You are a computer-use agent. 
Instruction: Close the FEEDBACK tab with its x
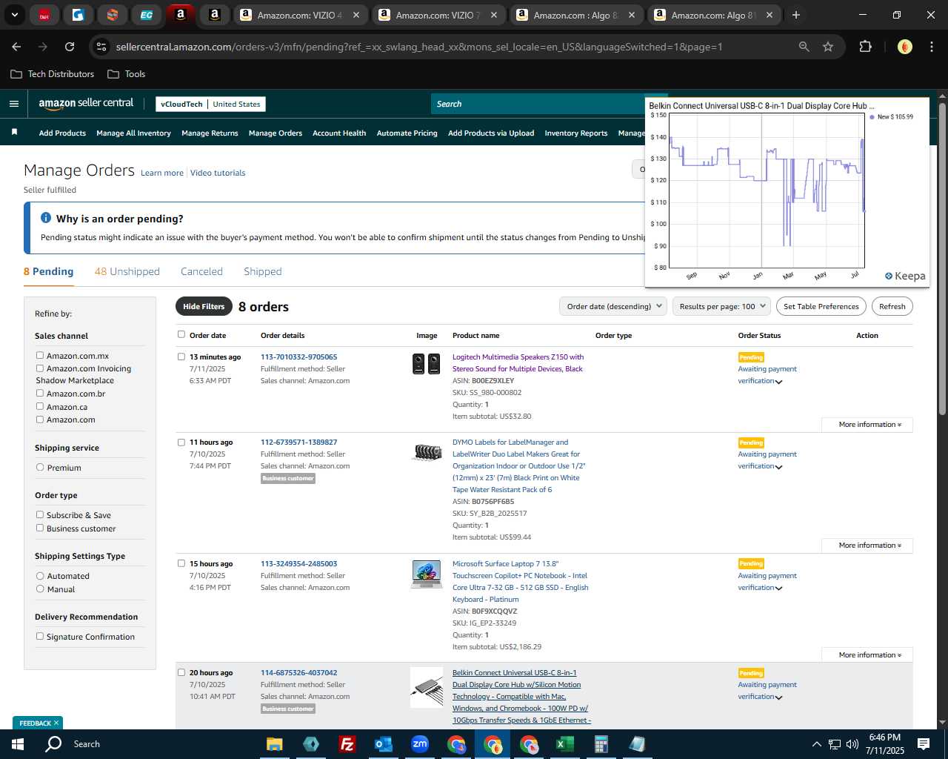point(56,723)
